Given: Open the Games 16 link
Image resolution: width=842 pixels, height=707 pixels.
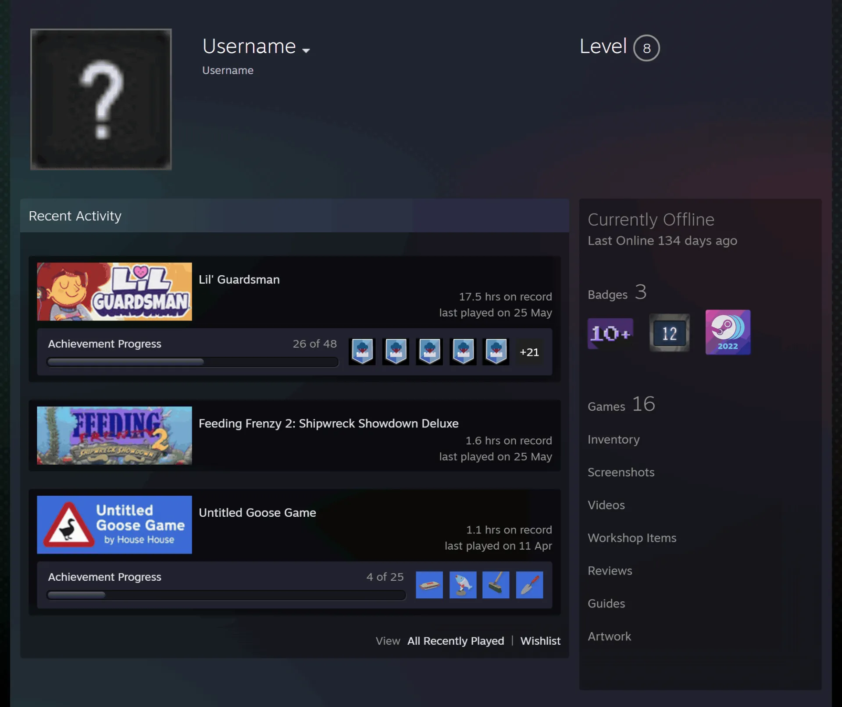Looking at the screenshot, I should pos(621,405).
